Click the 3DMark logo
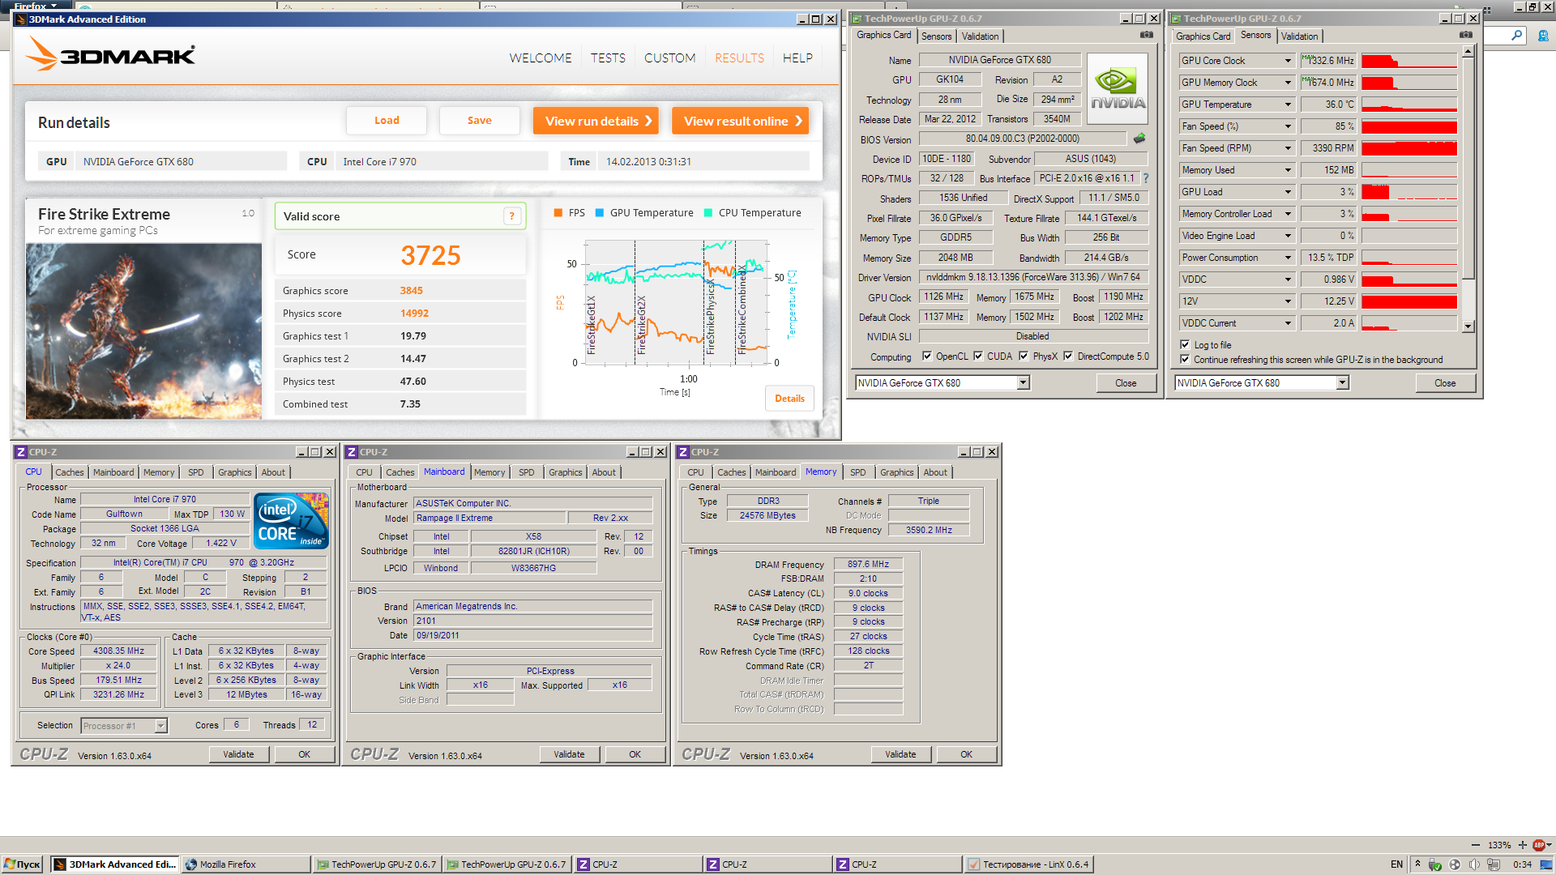 click(x=111, y=55)
